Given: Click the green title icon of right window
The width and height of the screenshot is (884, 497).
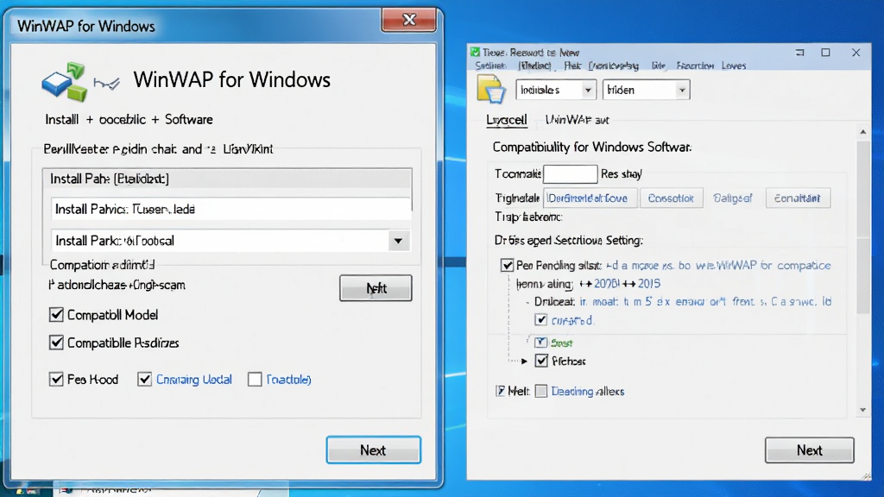Looking at the screenshot, I should [x=476, y=53].
